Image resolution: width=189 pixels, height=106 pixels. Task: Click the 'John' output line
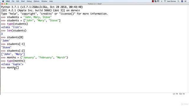coord(5,41)
